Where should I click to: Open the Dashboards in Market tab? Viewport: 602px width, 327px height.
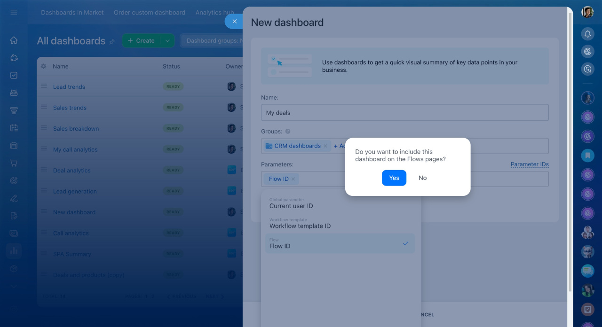pyautogui.click(x=72, y=13)
